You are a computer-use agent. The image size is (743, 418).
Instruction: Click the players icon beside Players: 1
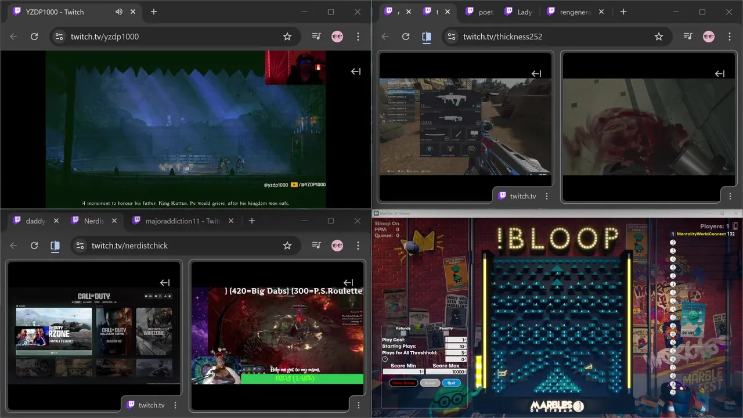pyautogui.click(x=735, y=226)
